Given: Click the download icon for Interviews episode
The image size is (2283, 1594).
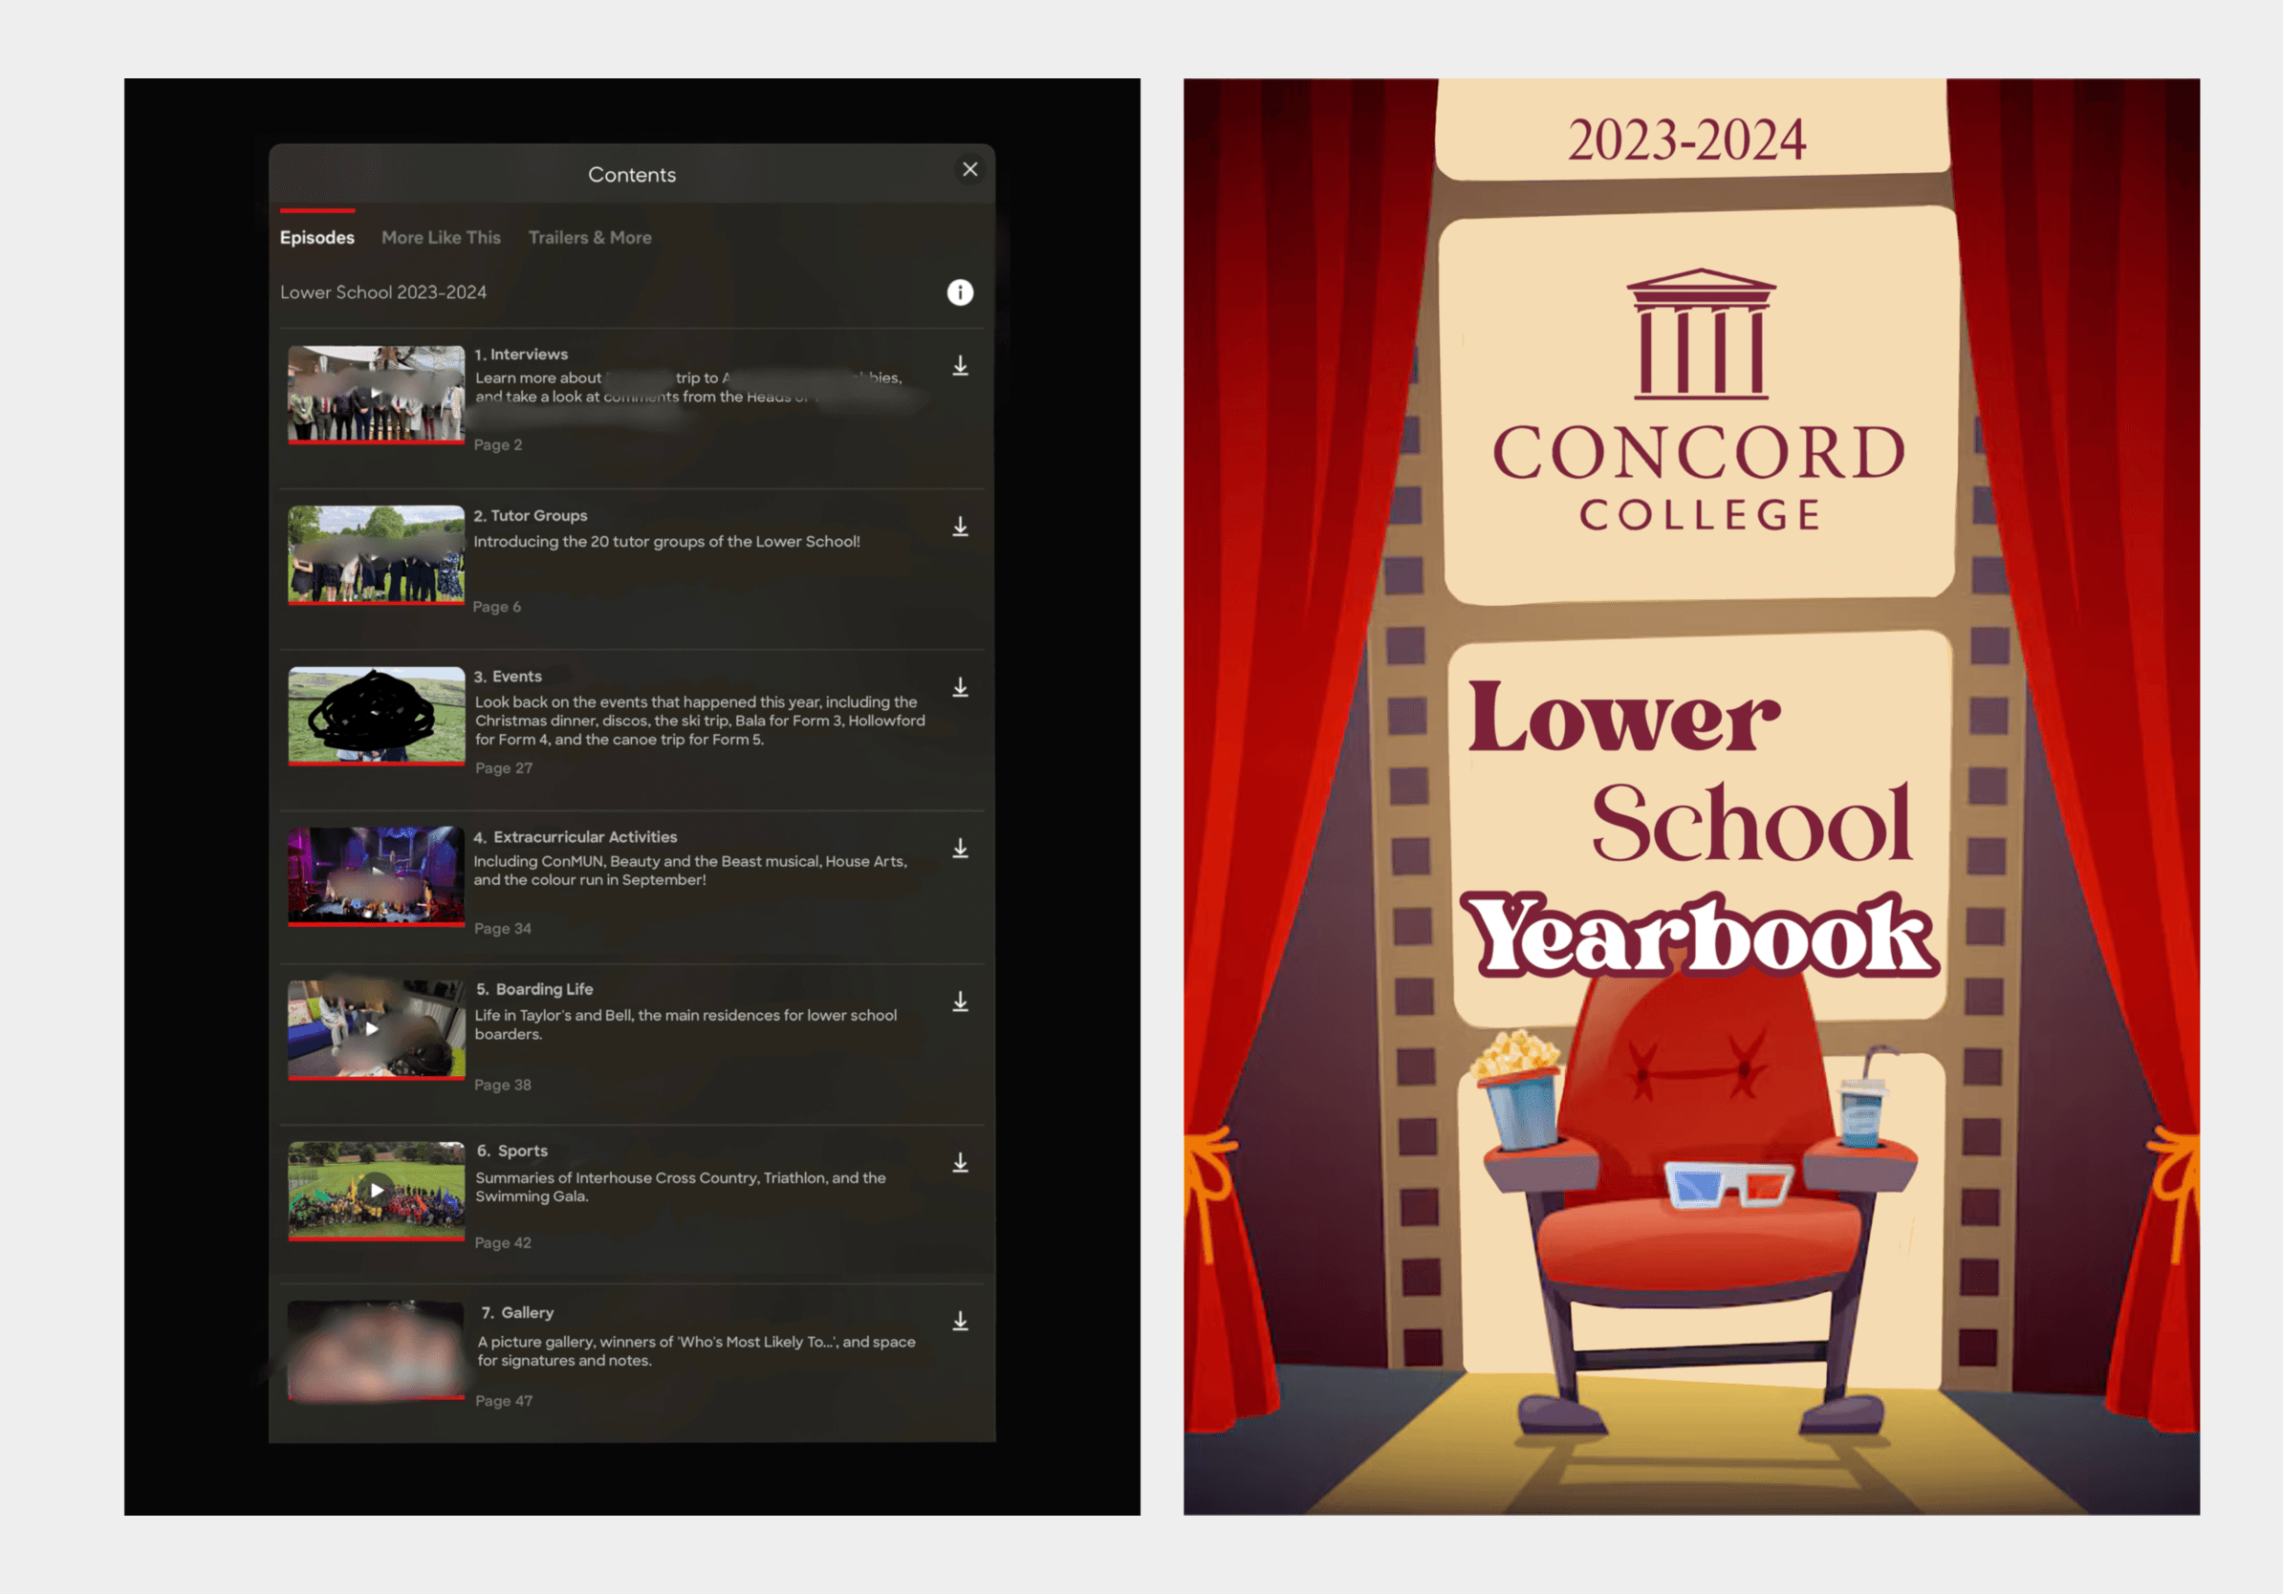Looking at the screenshot, I should pos(960,366).
